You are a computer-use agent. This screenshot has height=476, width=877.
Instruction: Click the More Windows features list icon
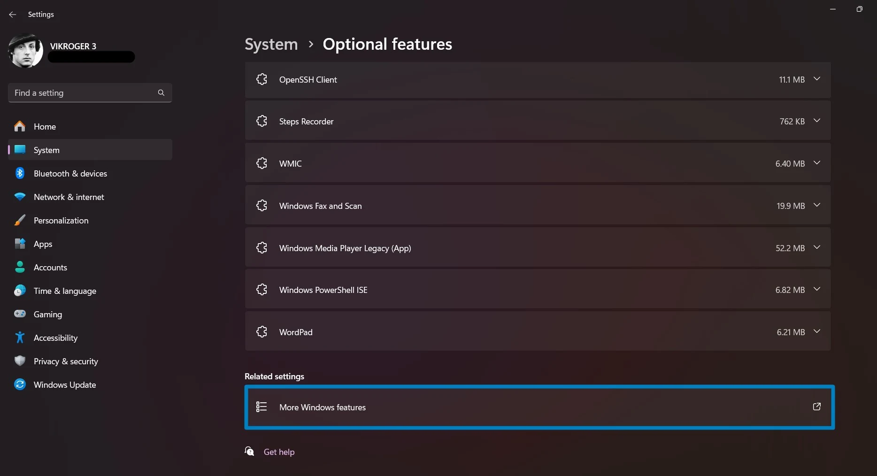[262, 407]
